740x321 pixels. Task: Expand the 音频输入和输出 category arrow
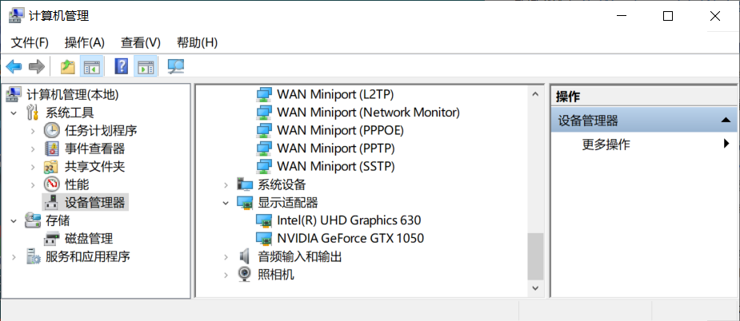point(226,257)
